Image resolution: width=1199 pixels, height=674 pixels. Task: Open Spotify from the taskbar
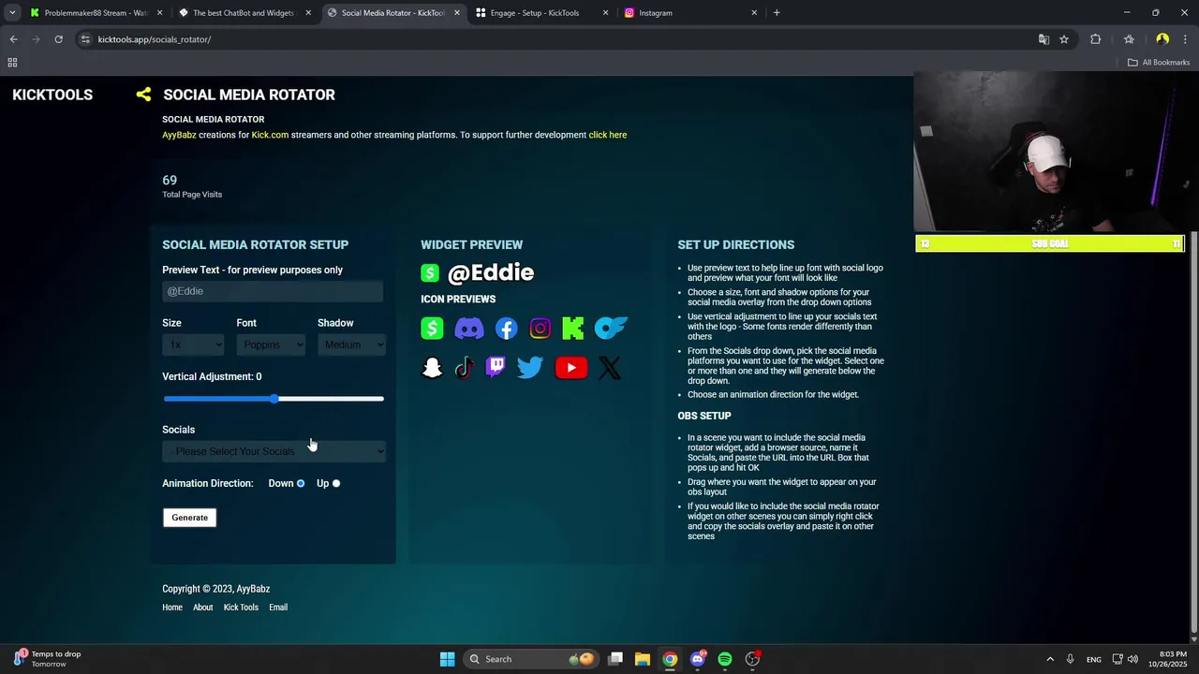click(725, 659)
